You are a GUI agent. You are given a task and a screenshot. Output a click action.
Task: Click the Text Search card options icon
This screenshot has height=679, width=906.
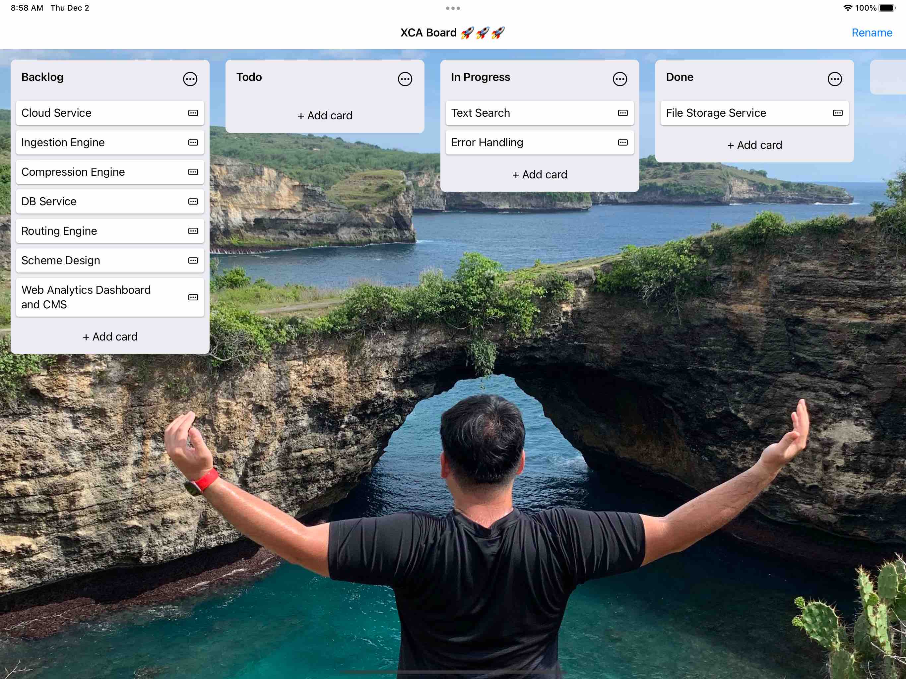click(622, 113)
